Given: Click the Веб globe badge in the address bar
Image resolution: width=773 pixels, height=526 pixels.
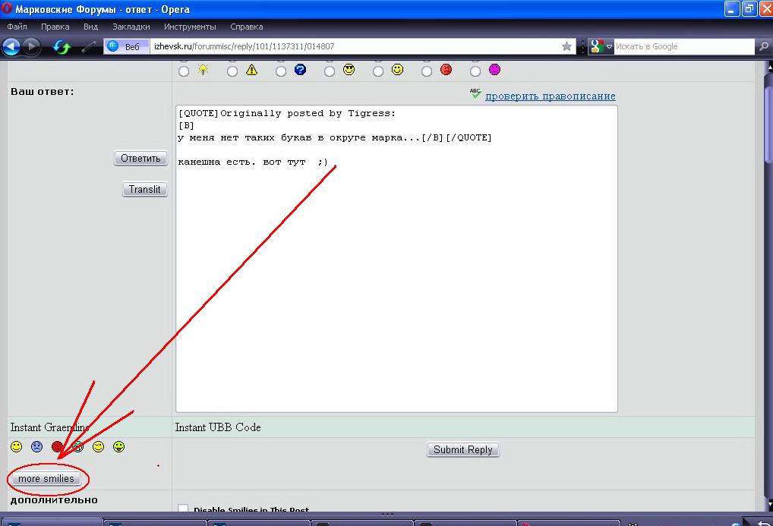Looking at the screenshot, I should [126, 46].
